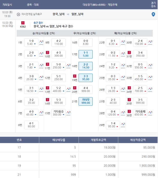This screenshot has height=178, width=158.
Task: Click the 한국_남자 home team name
Action: coord(58,14)
